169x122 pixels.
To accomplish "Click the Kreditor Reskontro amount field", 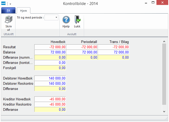I will 50,105.
